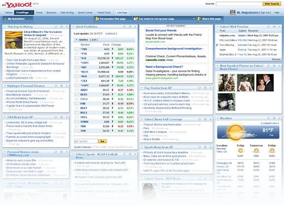Image resolution: width=284 pixels, height=205 pixels.
Task: Go to the Yahoo! Tools tab
Action: [x=104, y=13]
